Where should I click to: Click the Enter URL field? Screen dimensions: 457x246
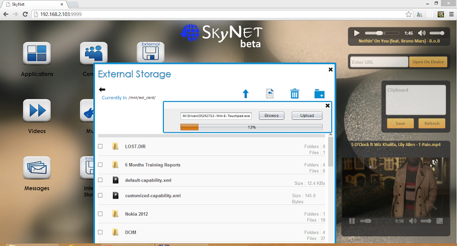coord(379,62)
